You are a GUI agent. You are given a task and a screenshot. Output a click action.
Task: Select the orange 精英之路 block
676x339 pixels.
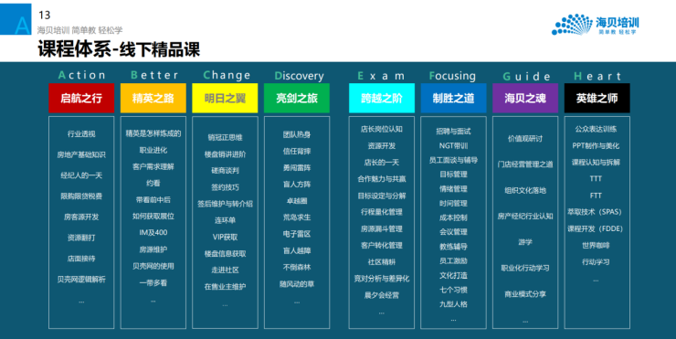[x=153, y=99]
